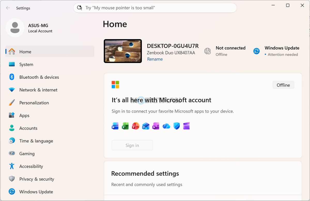Click the Word app icon
Screen dimensions: 310x201
pyautogui.click(x=115, y=126)
